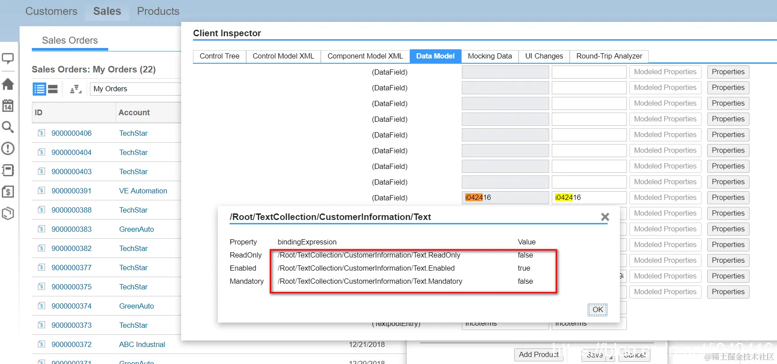Open the chat feed icon in the sidebar

tap(8, 59)
